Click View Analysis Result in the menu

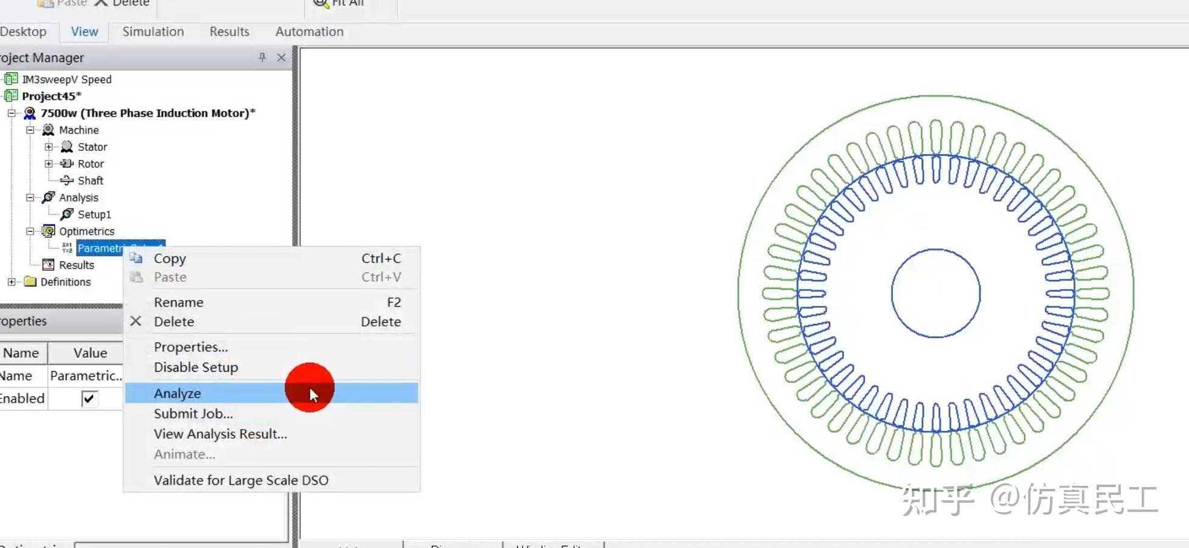219,434
